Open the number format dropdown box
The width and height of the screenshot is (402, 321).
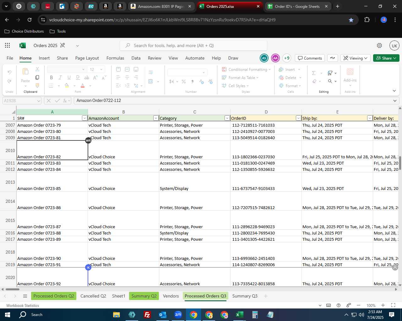[x=187, y=72]
